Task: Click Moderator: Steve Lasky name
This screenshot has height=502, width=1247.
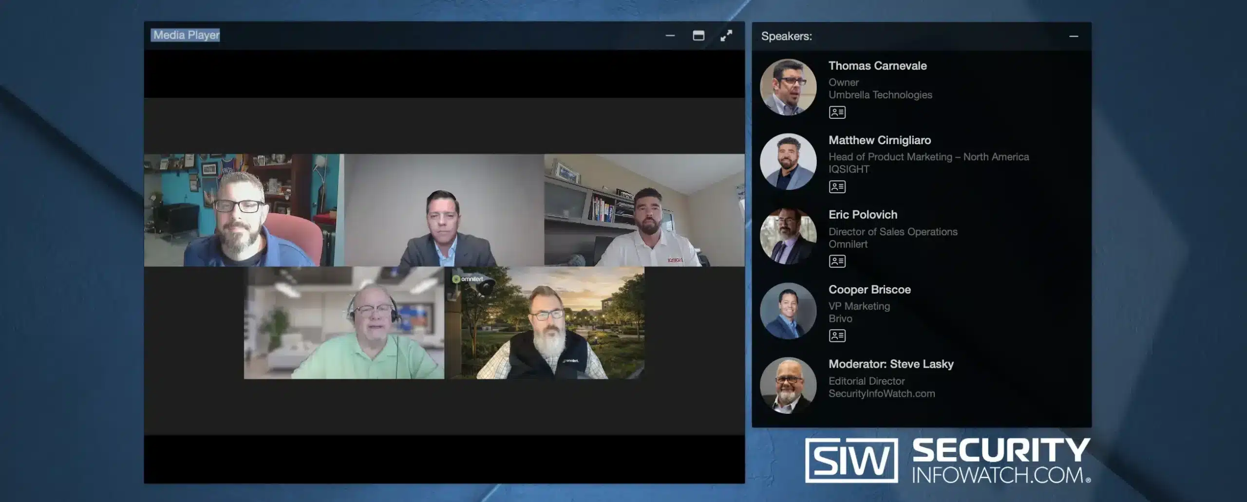Action: tap(891, 364)
